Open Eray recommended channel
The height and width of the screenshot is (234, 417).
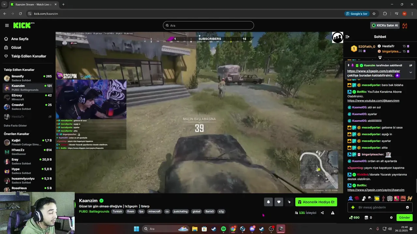click(x=28, y=161)
